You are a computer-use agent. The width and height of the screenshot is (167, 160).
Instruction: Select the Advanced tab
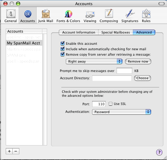coord(144,32)
